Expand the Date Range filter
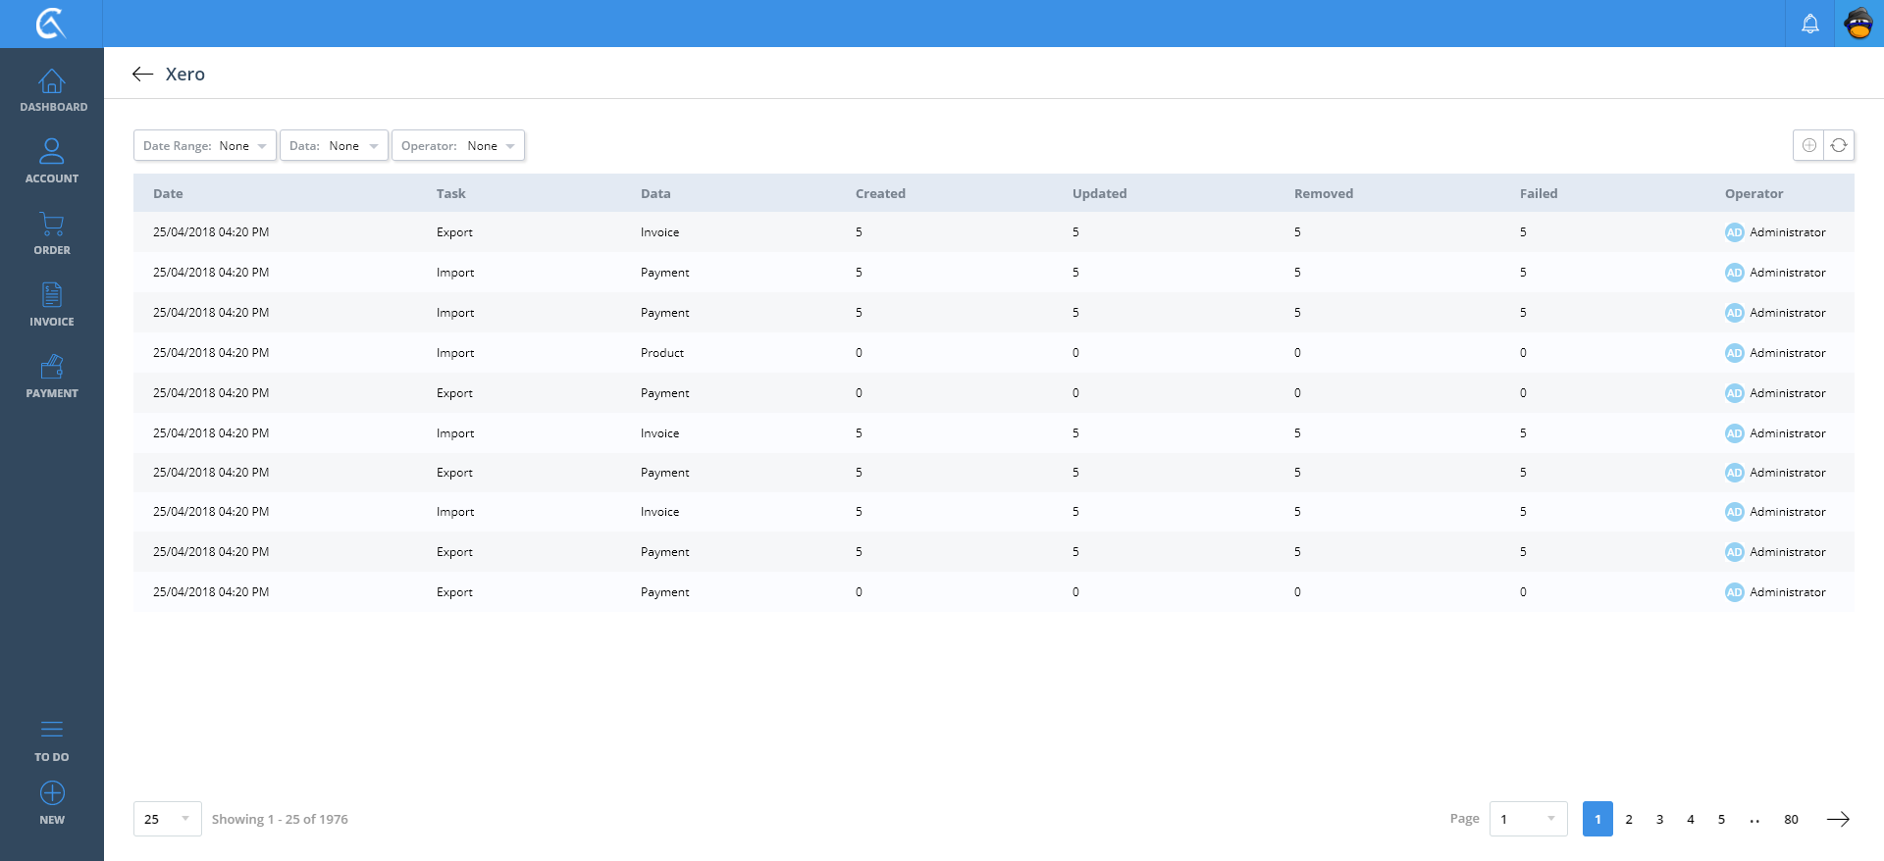This screenshot has height=861, width=1884. 204,146
